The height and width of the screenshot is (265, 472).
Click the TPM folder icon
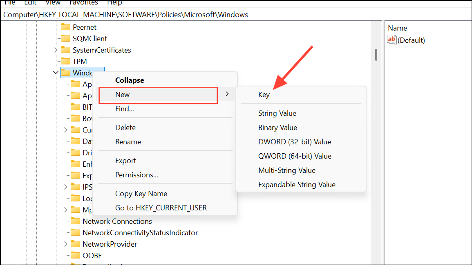pyautogui.click(x=67, y=61)
